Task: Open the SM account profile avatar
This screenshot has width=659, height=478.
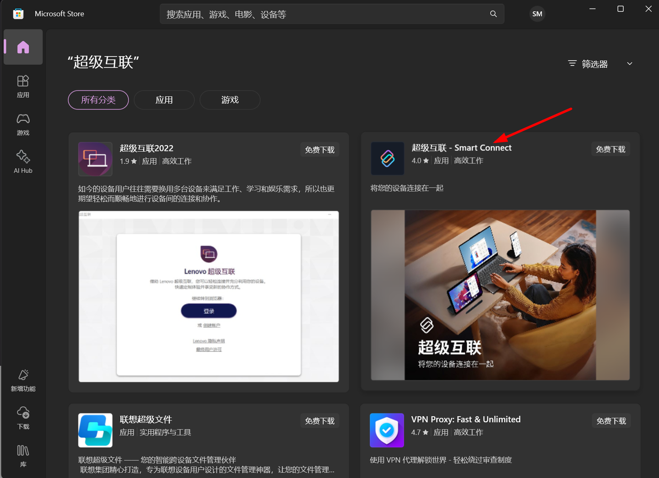Action: click(537, 14)
